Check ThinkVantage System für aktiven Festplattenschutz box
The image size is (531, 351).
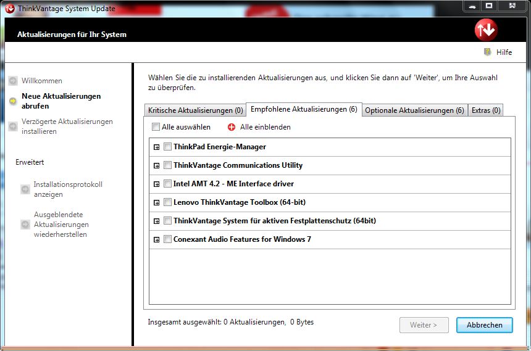pyautogui.click(x=167, y=221)
